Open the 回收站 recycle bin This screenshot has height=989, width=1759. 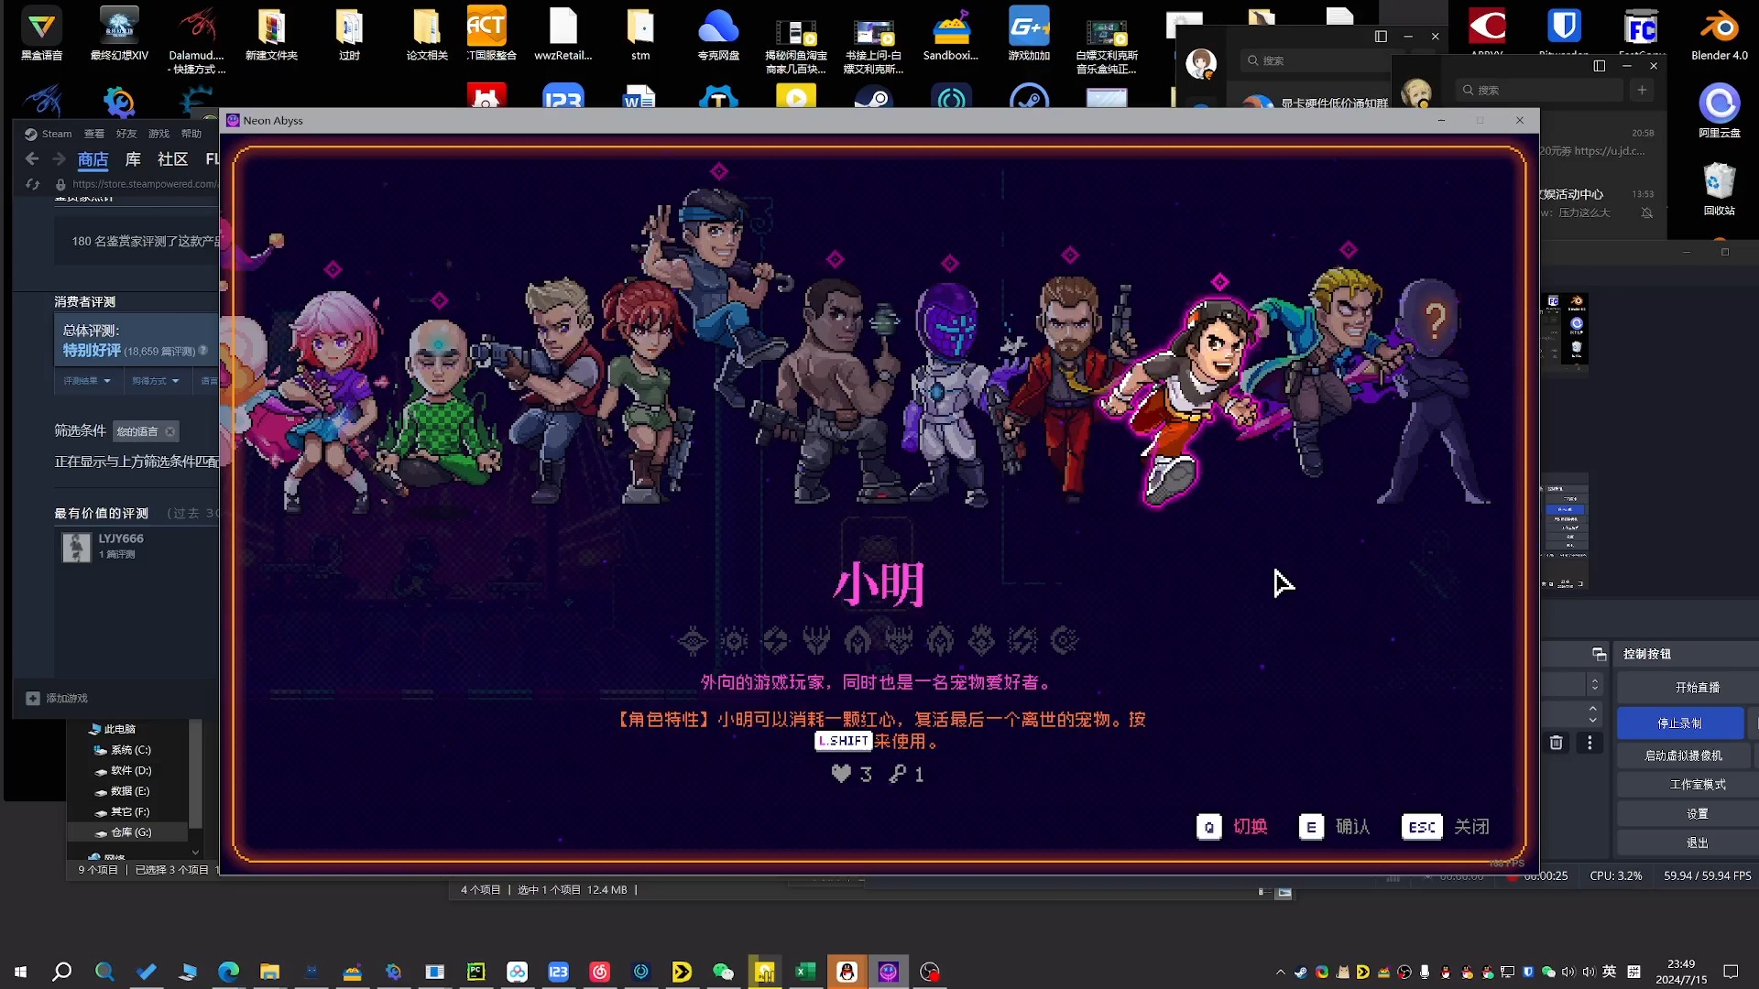click(x=1720, y=190)
